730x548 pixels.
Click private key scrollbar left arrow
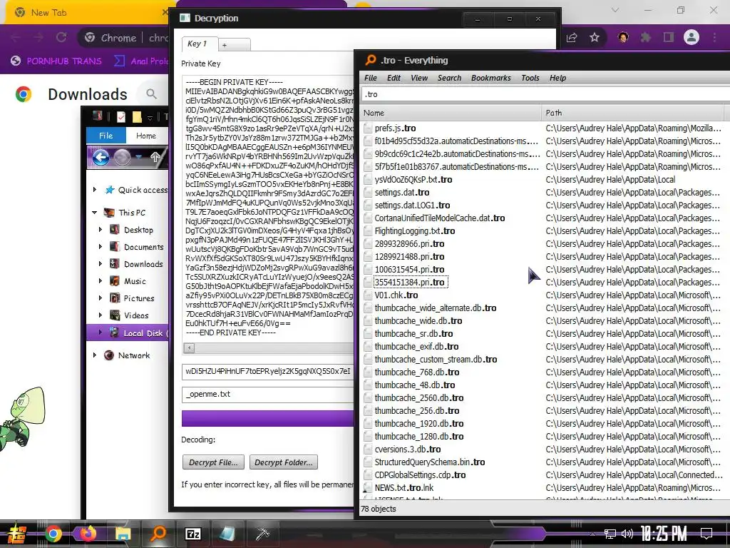pyautogui.click(x=189, y=347)
